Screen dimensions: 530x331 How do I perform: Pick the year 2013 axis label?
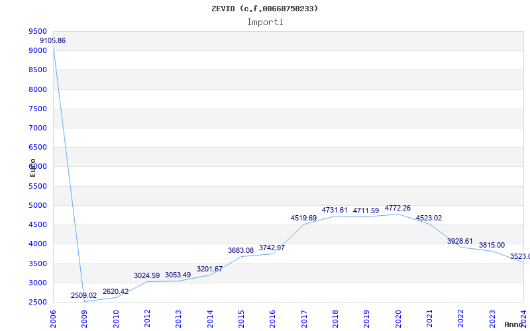coord(178,319)
